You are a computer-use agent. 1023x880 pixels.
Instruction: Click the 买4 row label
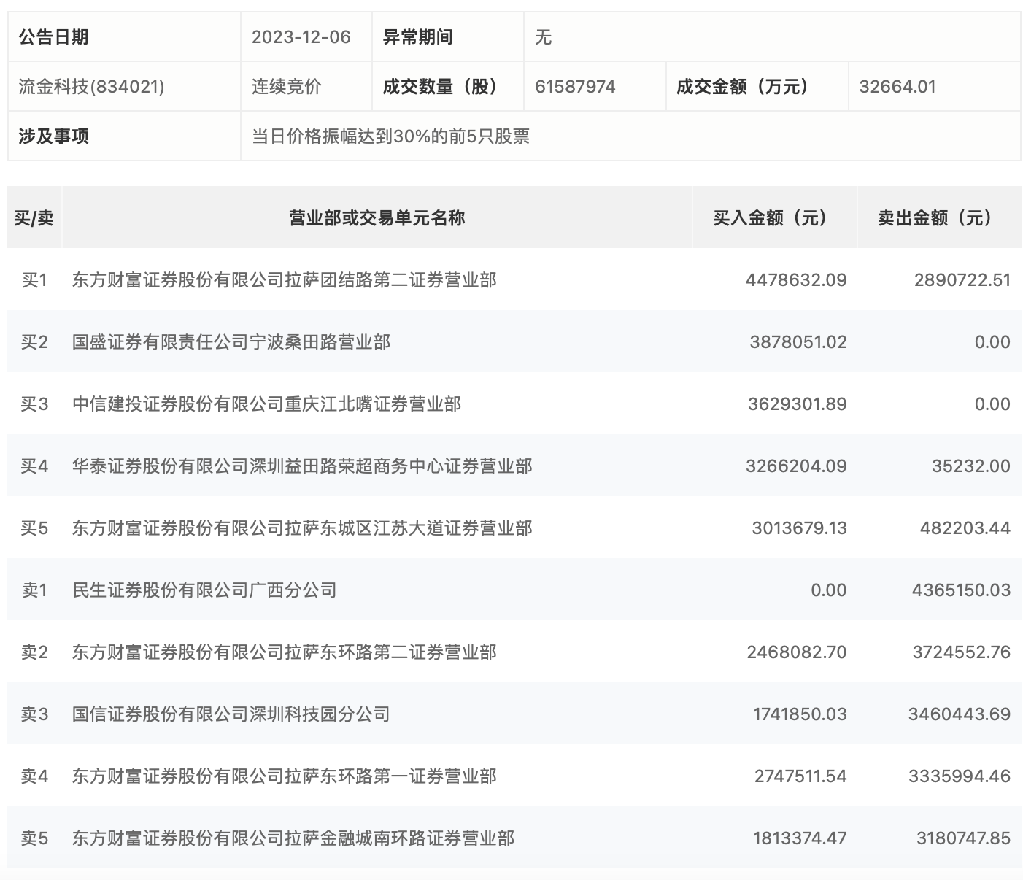34,466
